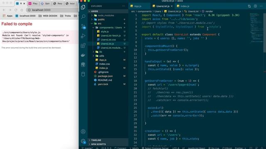266x149 pixels.
Task: Open editor more actions ellipsis
Action: [261, 6]
